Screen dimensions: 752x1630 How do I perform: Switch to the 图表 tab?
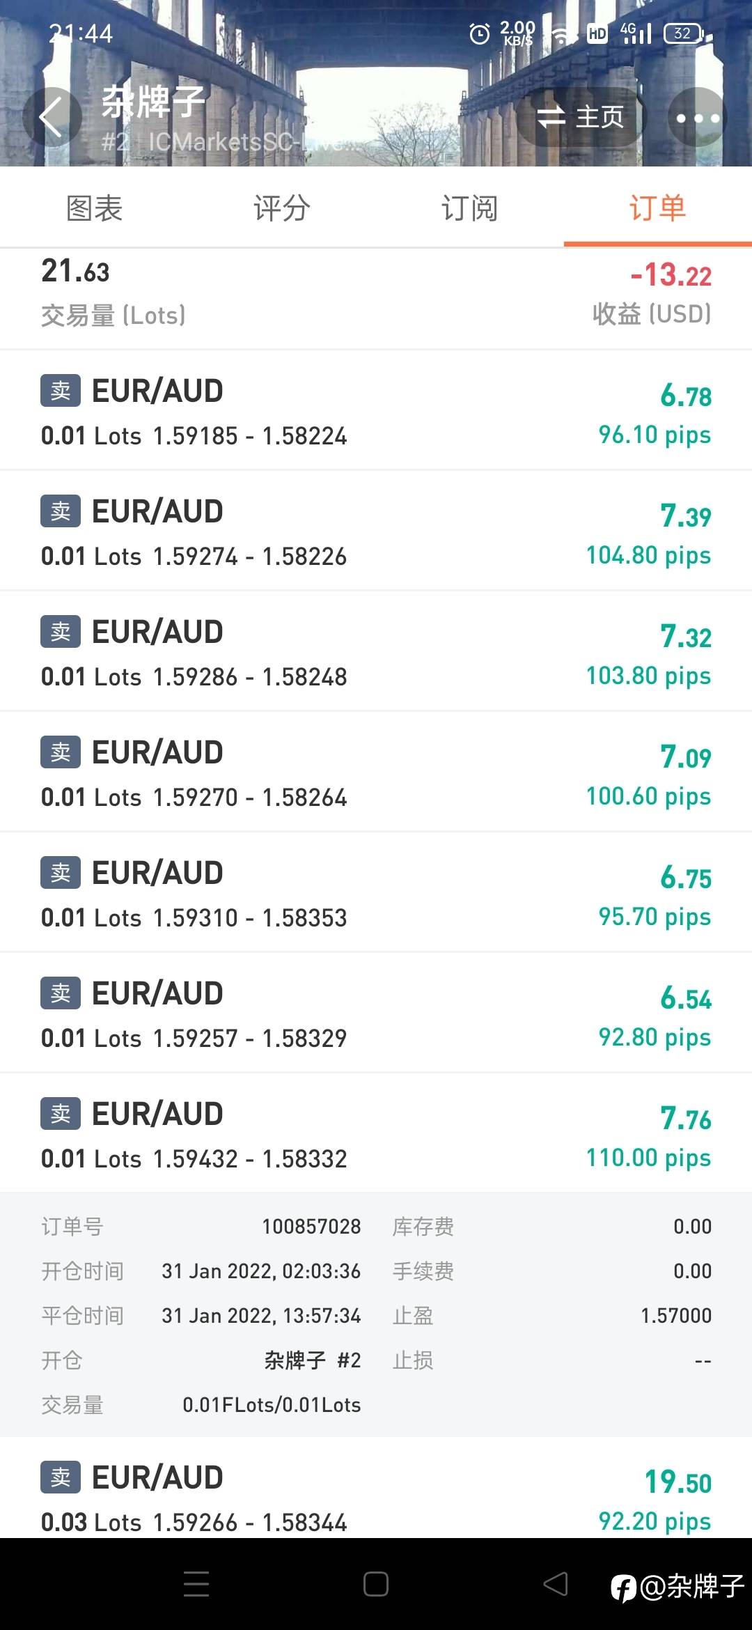[x=94, y=208]
